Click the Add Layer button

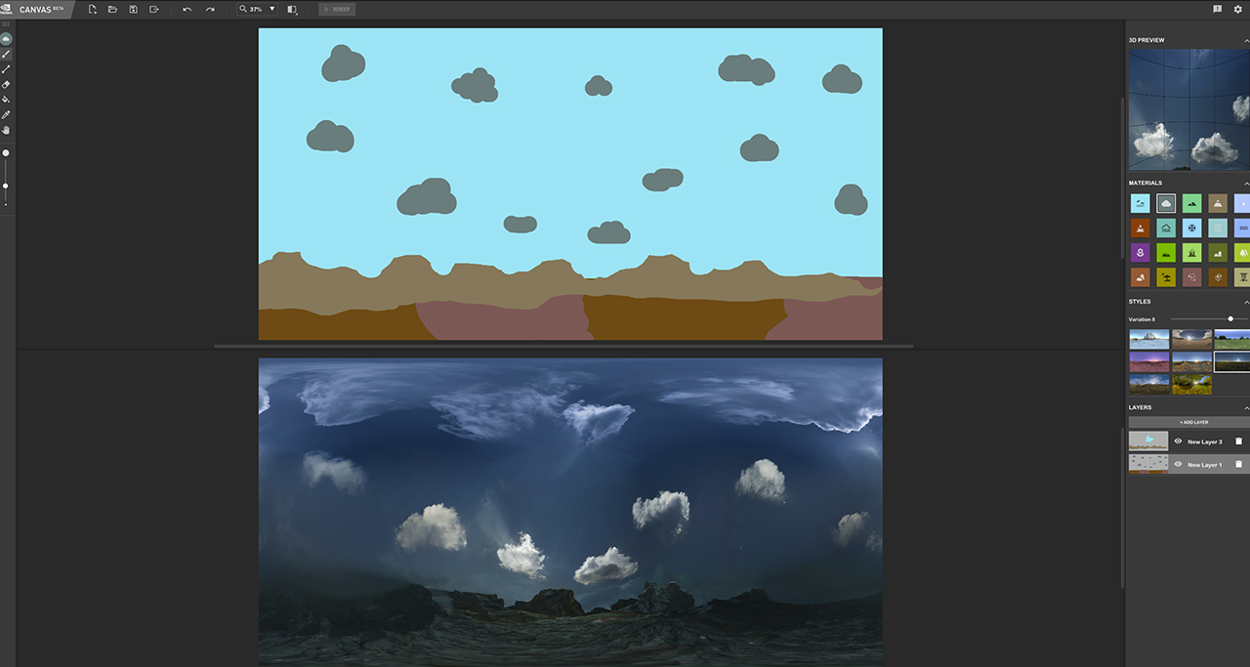tap(1192, 422)
